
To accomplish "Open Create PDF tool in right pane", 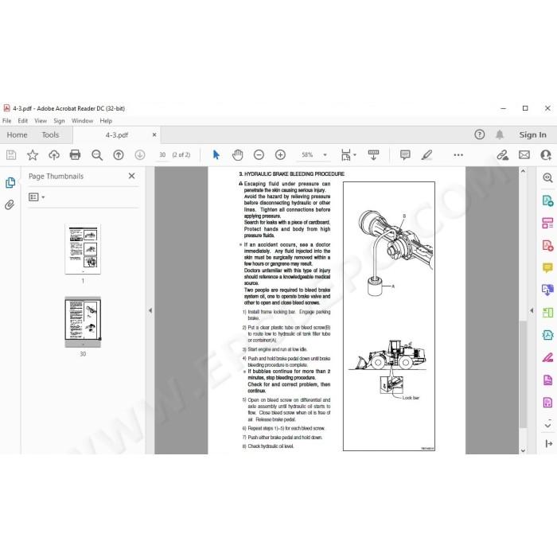I will (x=547, y=245).
